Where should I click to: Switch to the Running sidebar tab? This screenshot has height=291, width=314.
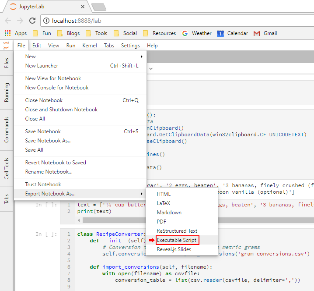pyautogui.click(x=6, y=92)
